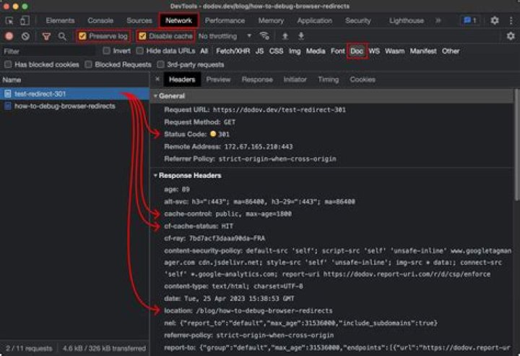Check 3rd-party requests
This screenshot has width=520, height=356.
tap(160, 64)
